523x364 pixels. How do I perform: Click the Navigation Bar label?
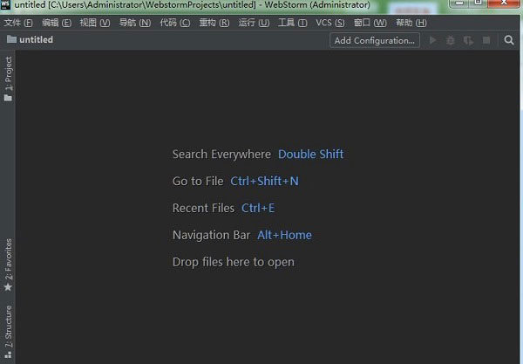[211, 235]
